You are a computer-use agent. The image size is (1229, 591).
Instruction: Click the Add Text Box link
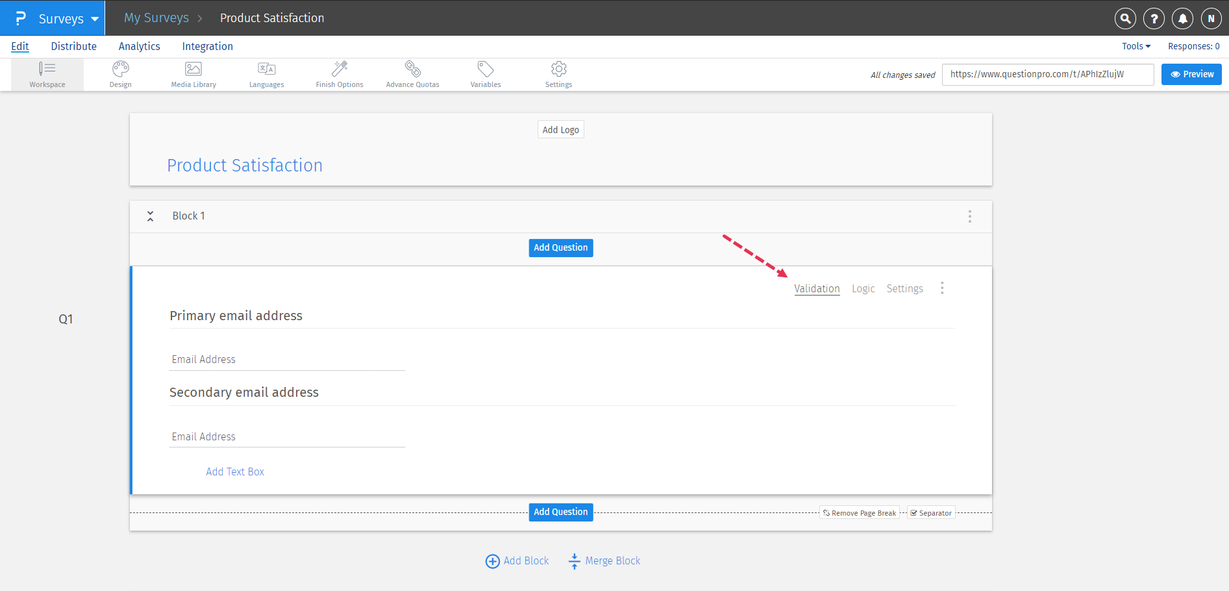[x=234, y=472]
